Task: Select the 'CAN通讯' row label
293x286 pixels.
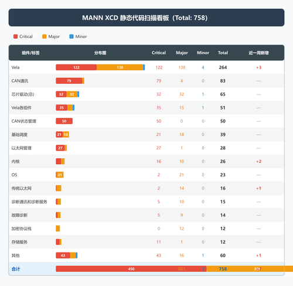Action: [20, 81]
